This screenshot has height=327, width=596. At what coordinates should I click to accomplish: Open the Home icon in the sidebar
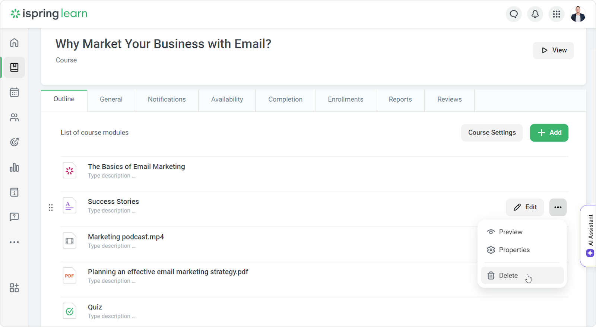pyautogui.click(x=14, y=42)
